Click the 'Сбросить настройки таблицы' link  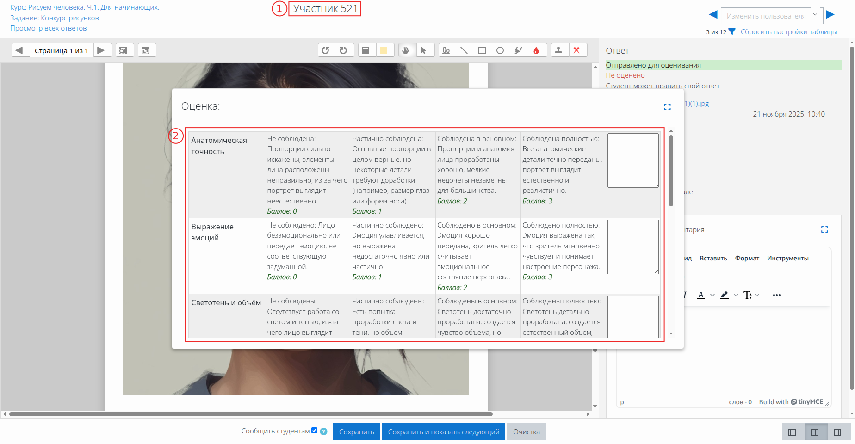pos(789,32)
